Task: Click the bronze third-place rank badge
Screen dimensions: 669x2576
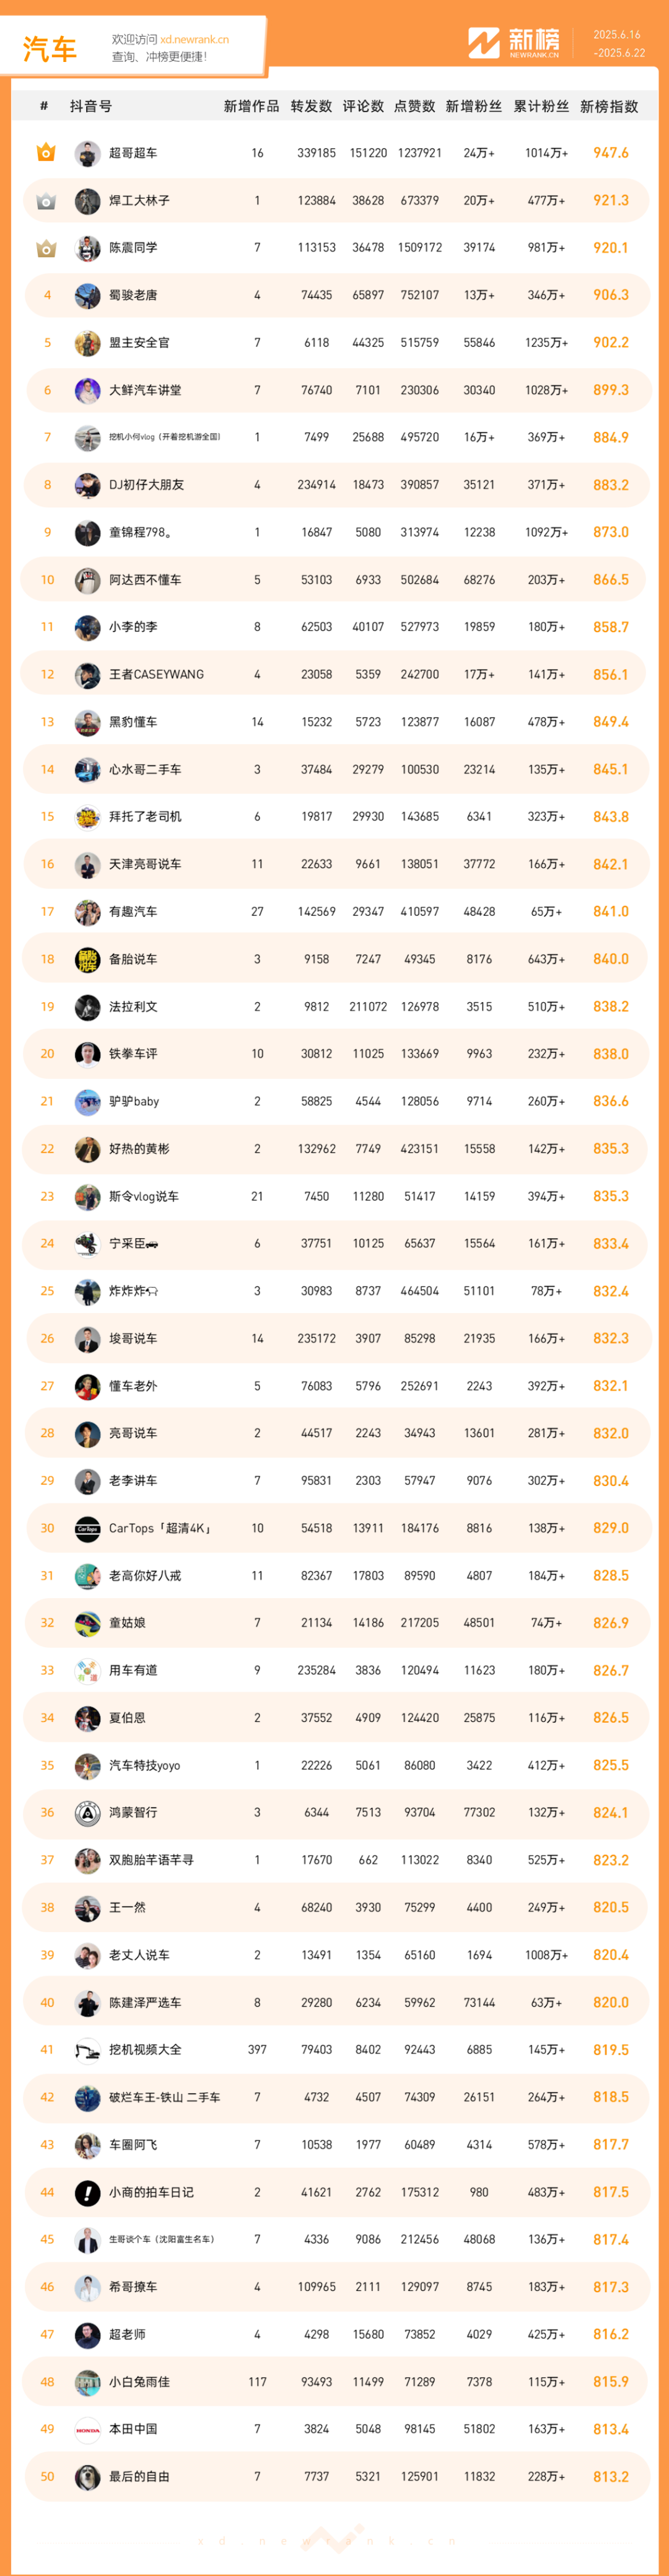Action: [46, 248]
